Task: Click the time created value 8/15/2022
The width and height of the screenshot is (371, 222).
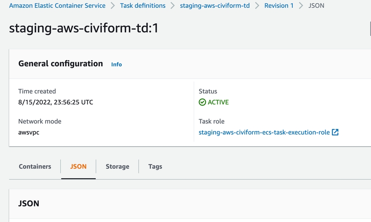Action: (x=56, y=102)
